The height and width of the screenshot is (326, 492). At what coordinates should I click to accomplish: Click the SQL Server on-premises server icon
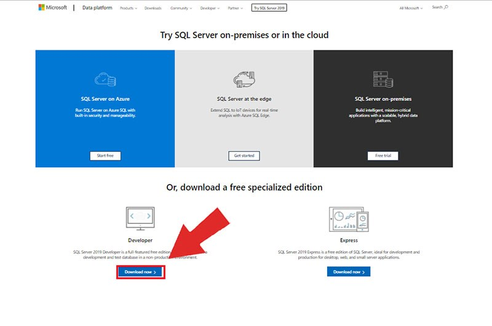pyautogui.click(x=383, y=79)
